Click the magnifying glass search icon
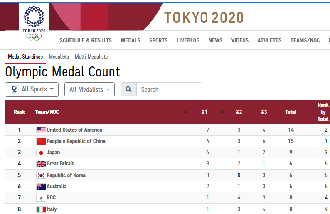330x214 pixels. point(129,89)
